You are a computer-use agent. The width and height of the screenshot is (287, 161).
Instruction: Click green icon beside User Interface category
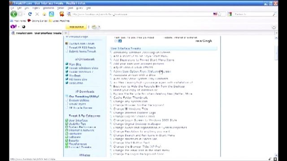coord(67,120)
